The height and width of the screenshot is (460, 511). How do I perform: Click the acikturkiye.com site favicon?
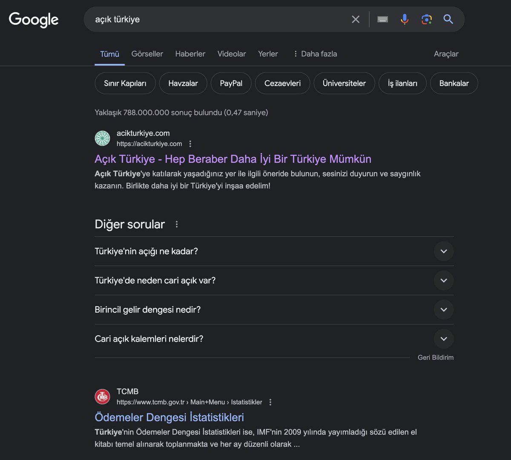tap(102, 138)
